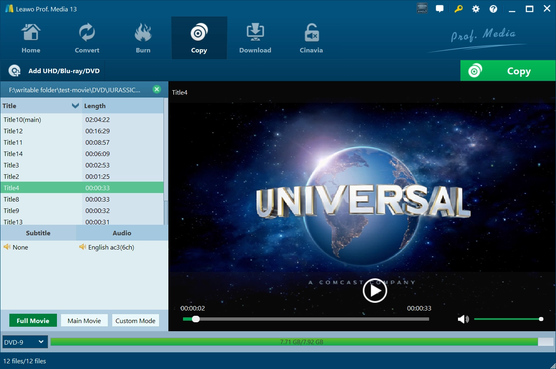The width and height of the screenshot is (556, 369).
Task: Select Full Movie copy mode
Action: [33, 321]
